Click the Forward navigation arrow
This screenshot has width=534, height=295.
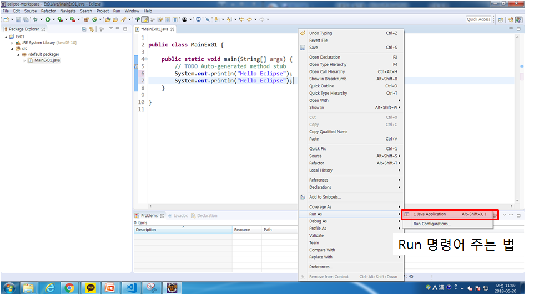pos(261,20)
